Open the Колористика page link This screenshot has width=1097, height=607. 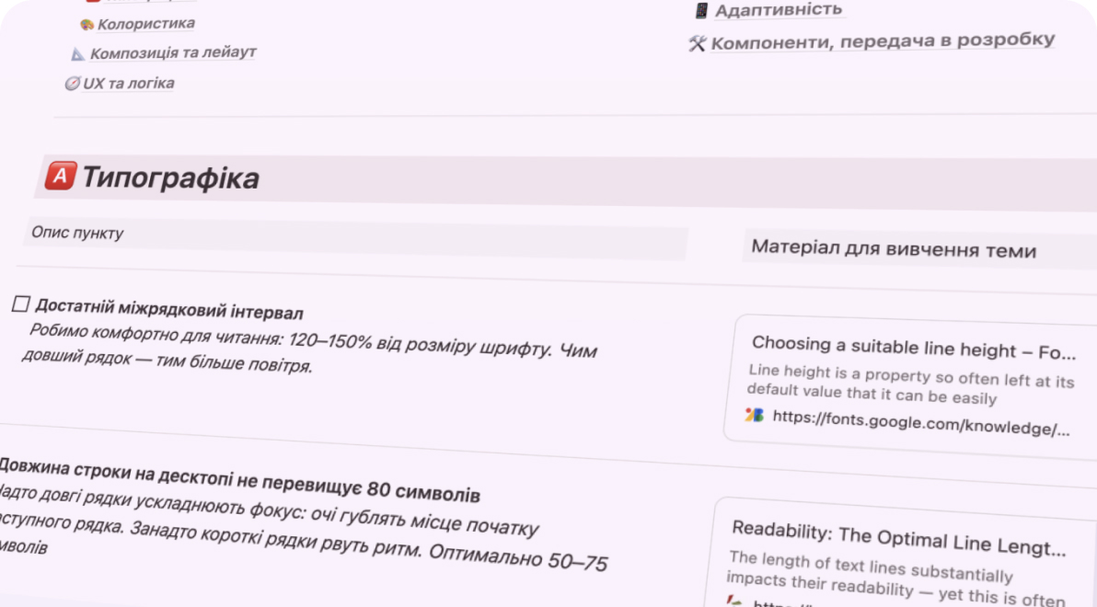146,24
